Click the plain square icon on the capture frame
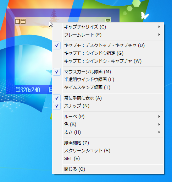 point(17,21)
